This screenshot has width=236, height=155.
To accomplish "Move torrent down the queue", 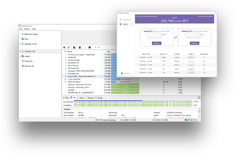I will (99, 47).
